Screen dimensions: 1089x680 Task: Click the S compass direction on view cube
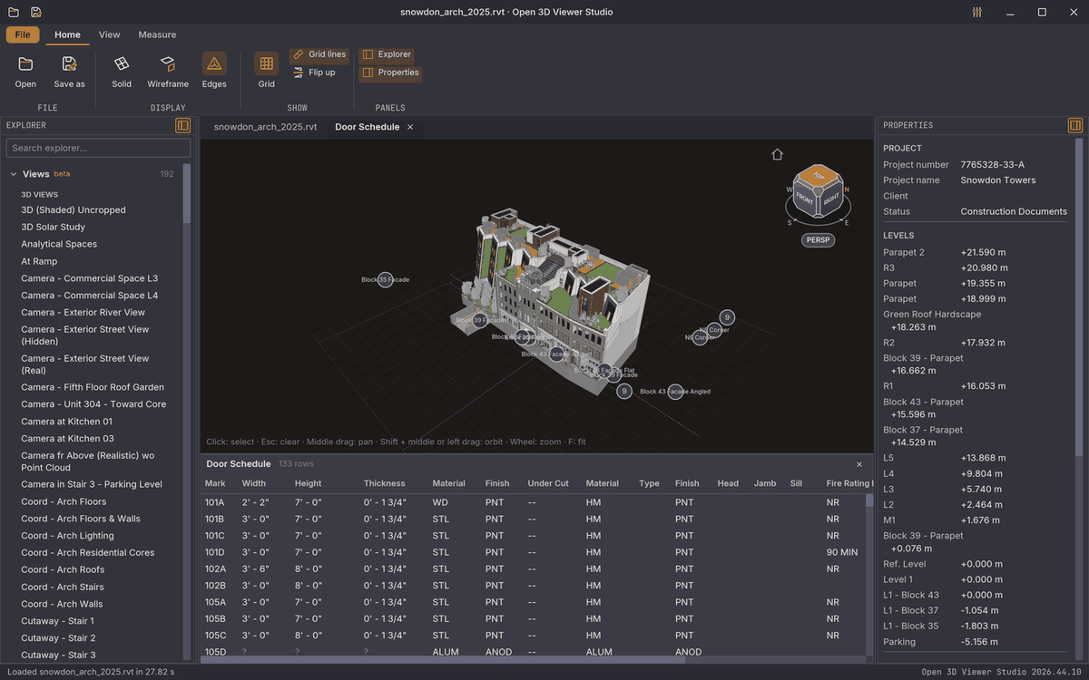790,222
